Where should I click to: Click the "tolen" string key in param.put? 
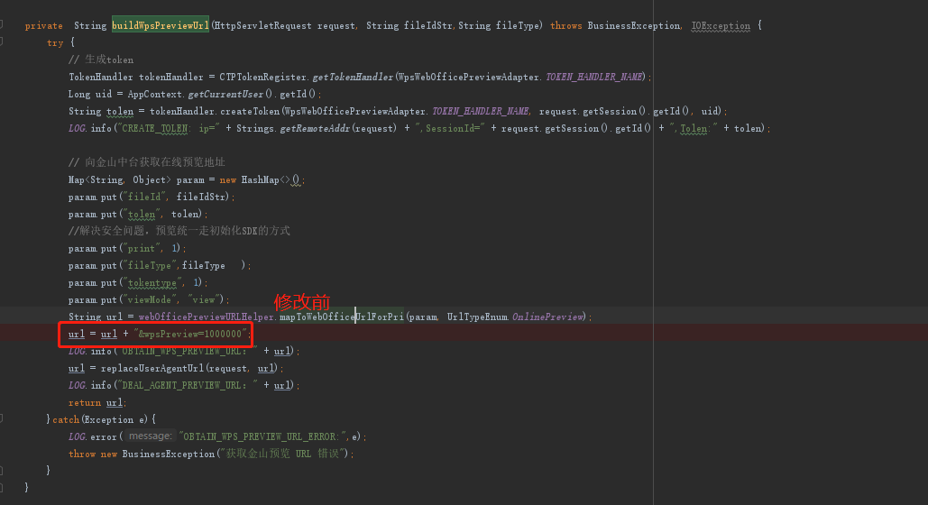[x=141, y=215]
